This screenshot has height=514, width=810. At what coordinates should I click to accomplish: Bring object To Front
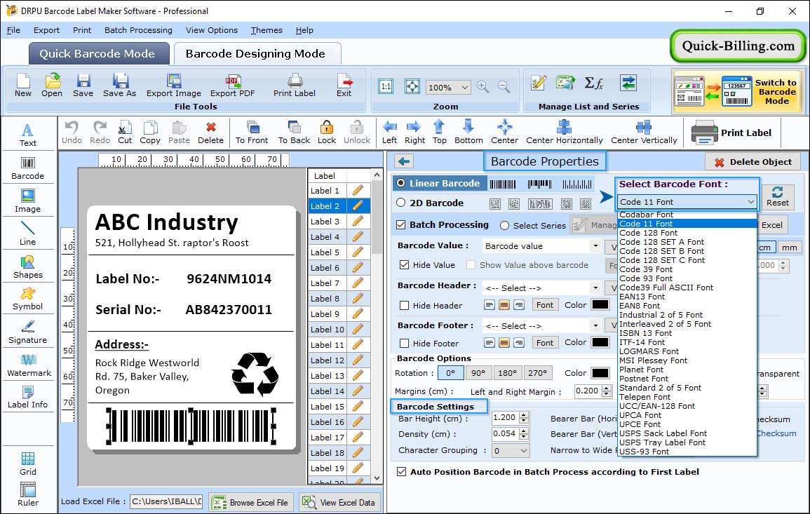pos(252,133)
